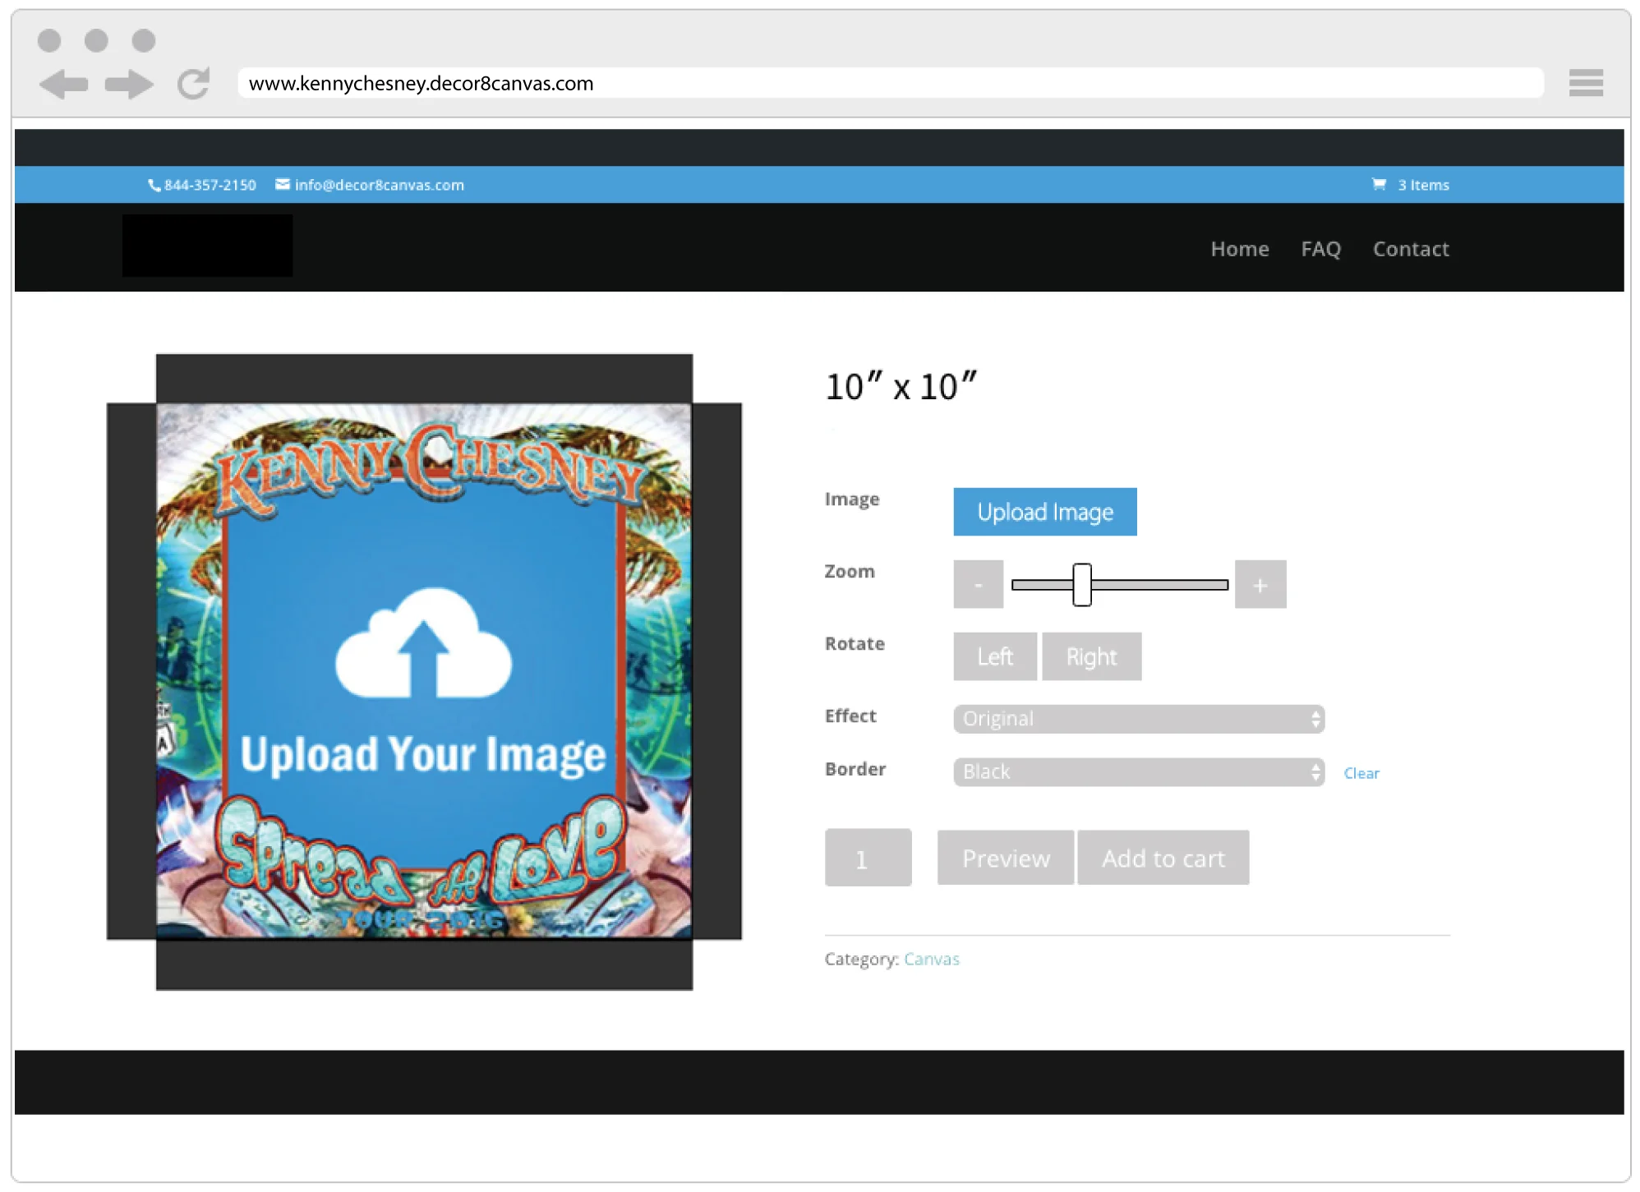Open the Contact menu item
1640x1192 pixels.
tap(1410, 249)
